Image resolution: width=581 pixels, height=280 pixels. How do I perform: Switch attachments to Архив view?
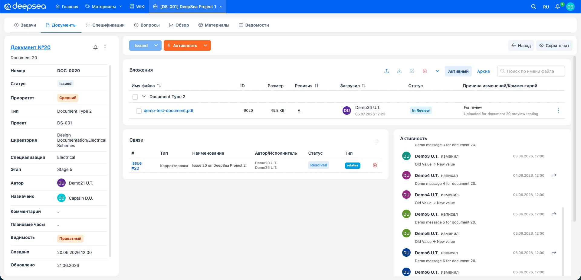click(x=483, y=71)
